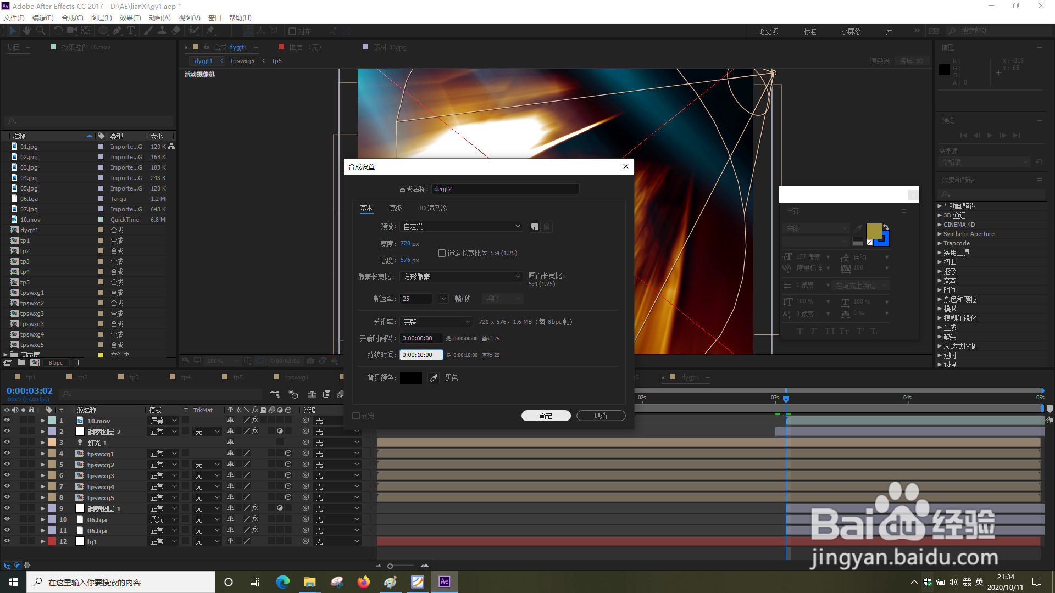The width and height of the screenshot is (1055, 593).
Task: Toggle the snapping checkbox in toolbar
Action: coord(292,31)
